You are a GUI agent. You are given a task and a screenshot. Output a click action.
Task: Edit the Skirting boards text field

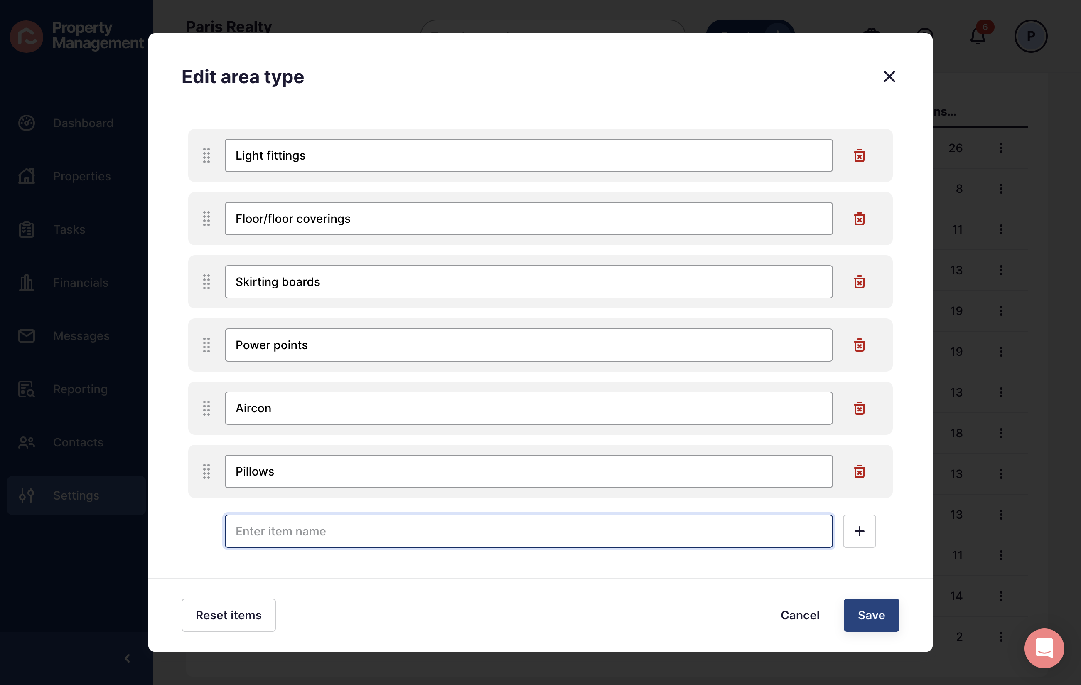click(x=529, y=282)
